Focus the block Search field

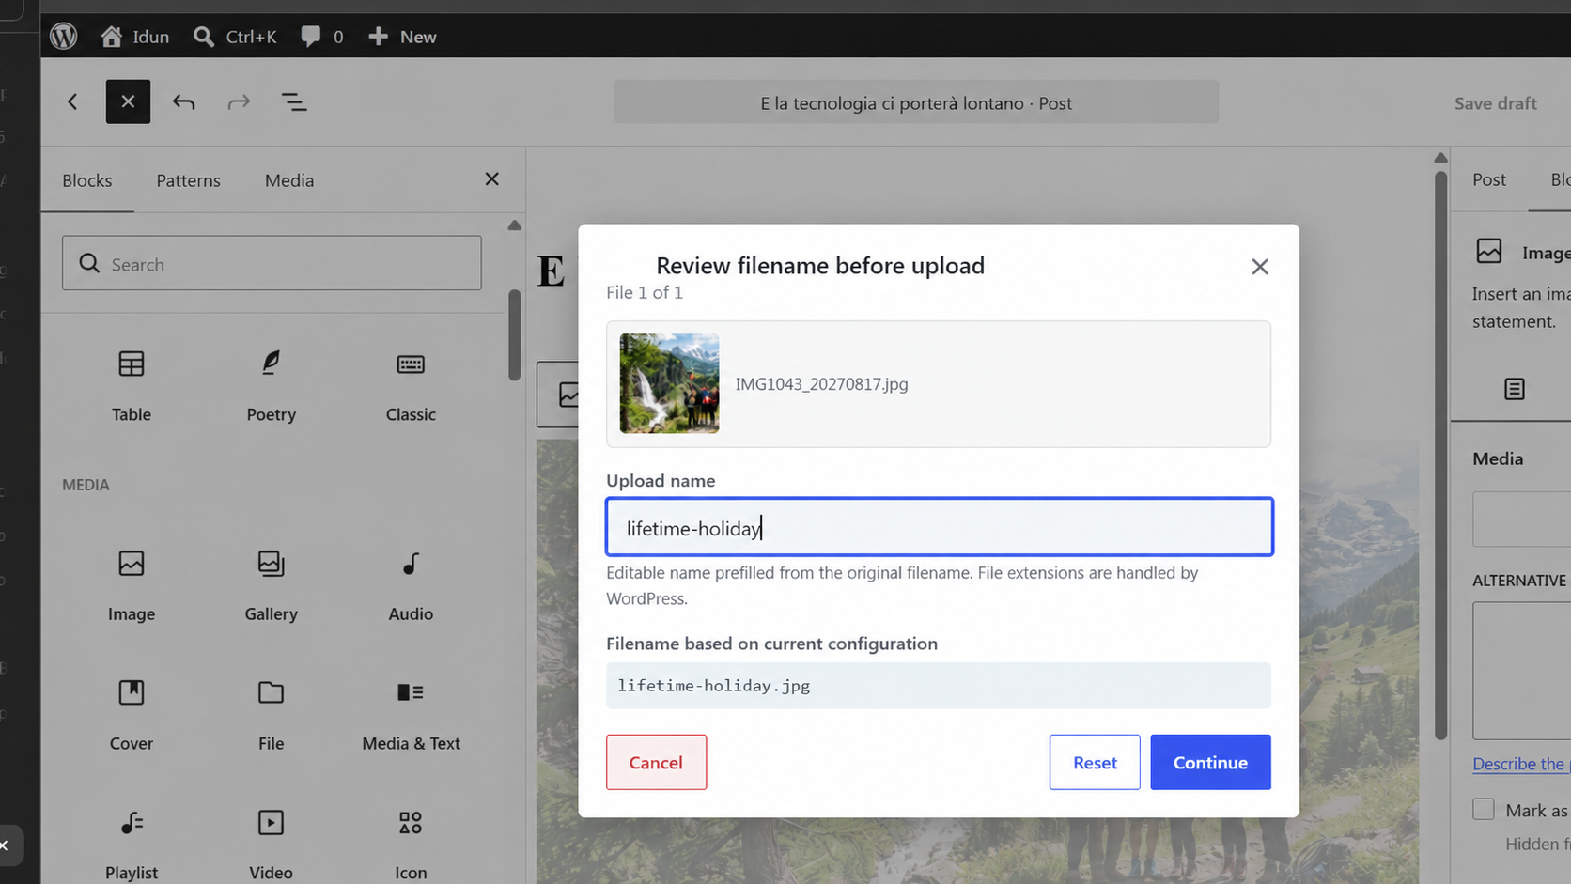(x=272, y=263)
